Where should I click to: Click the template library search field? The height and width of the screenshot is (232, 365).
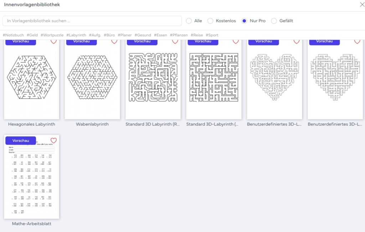point(92,21)
